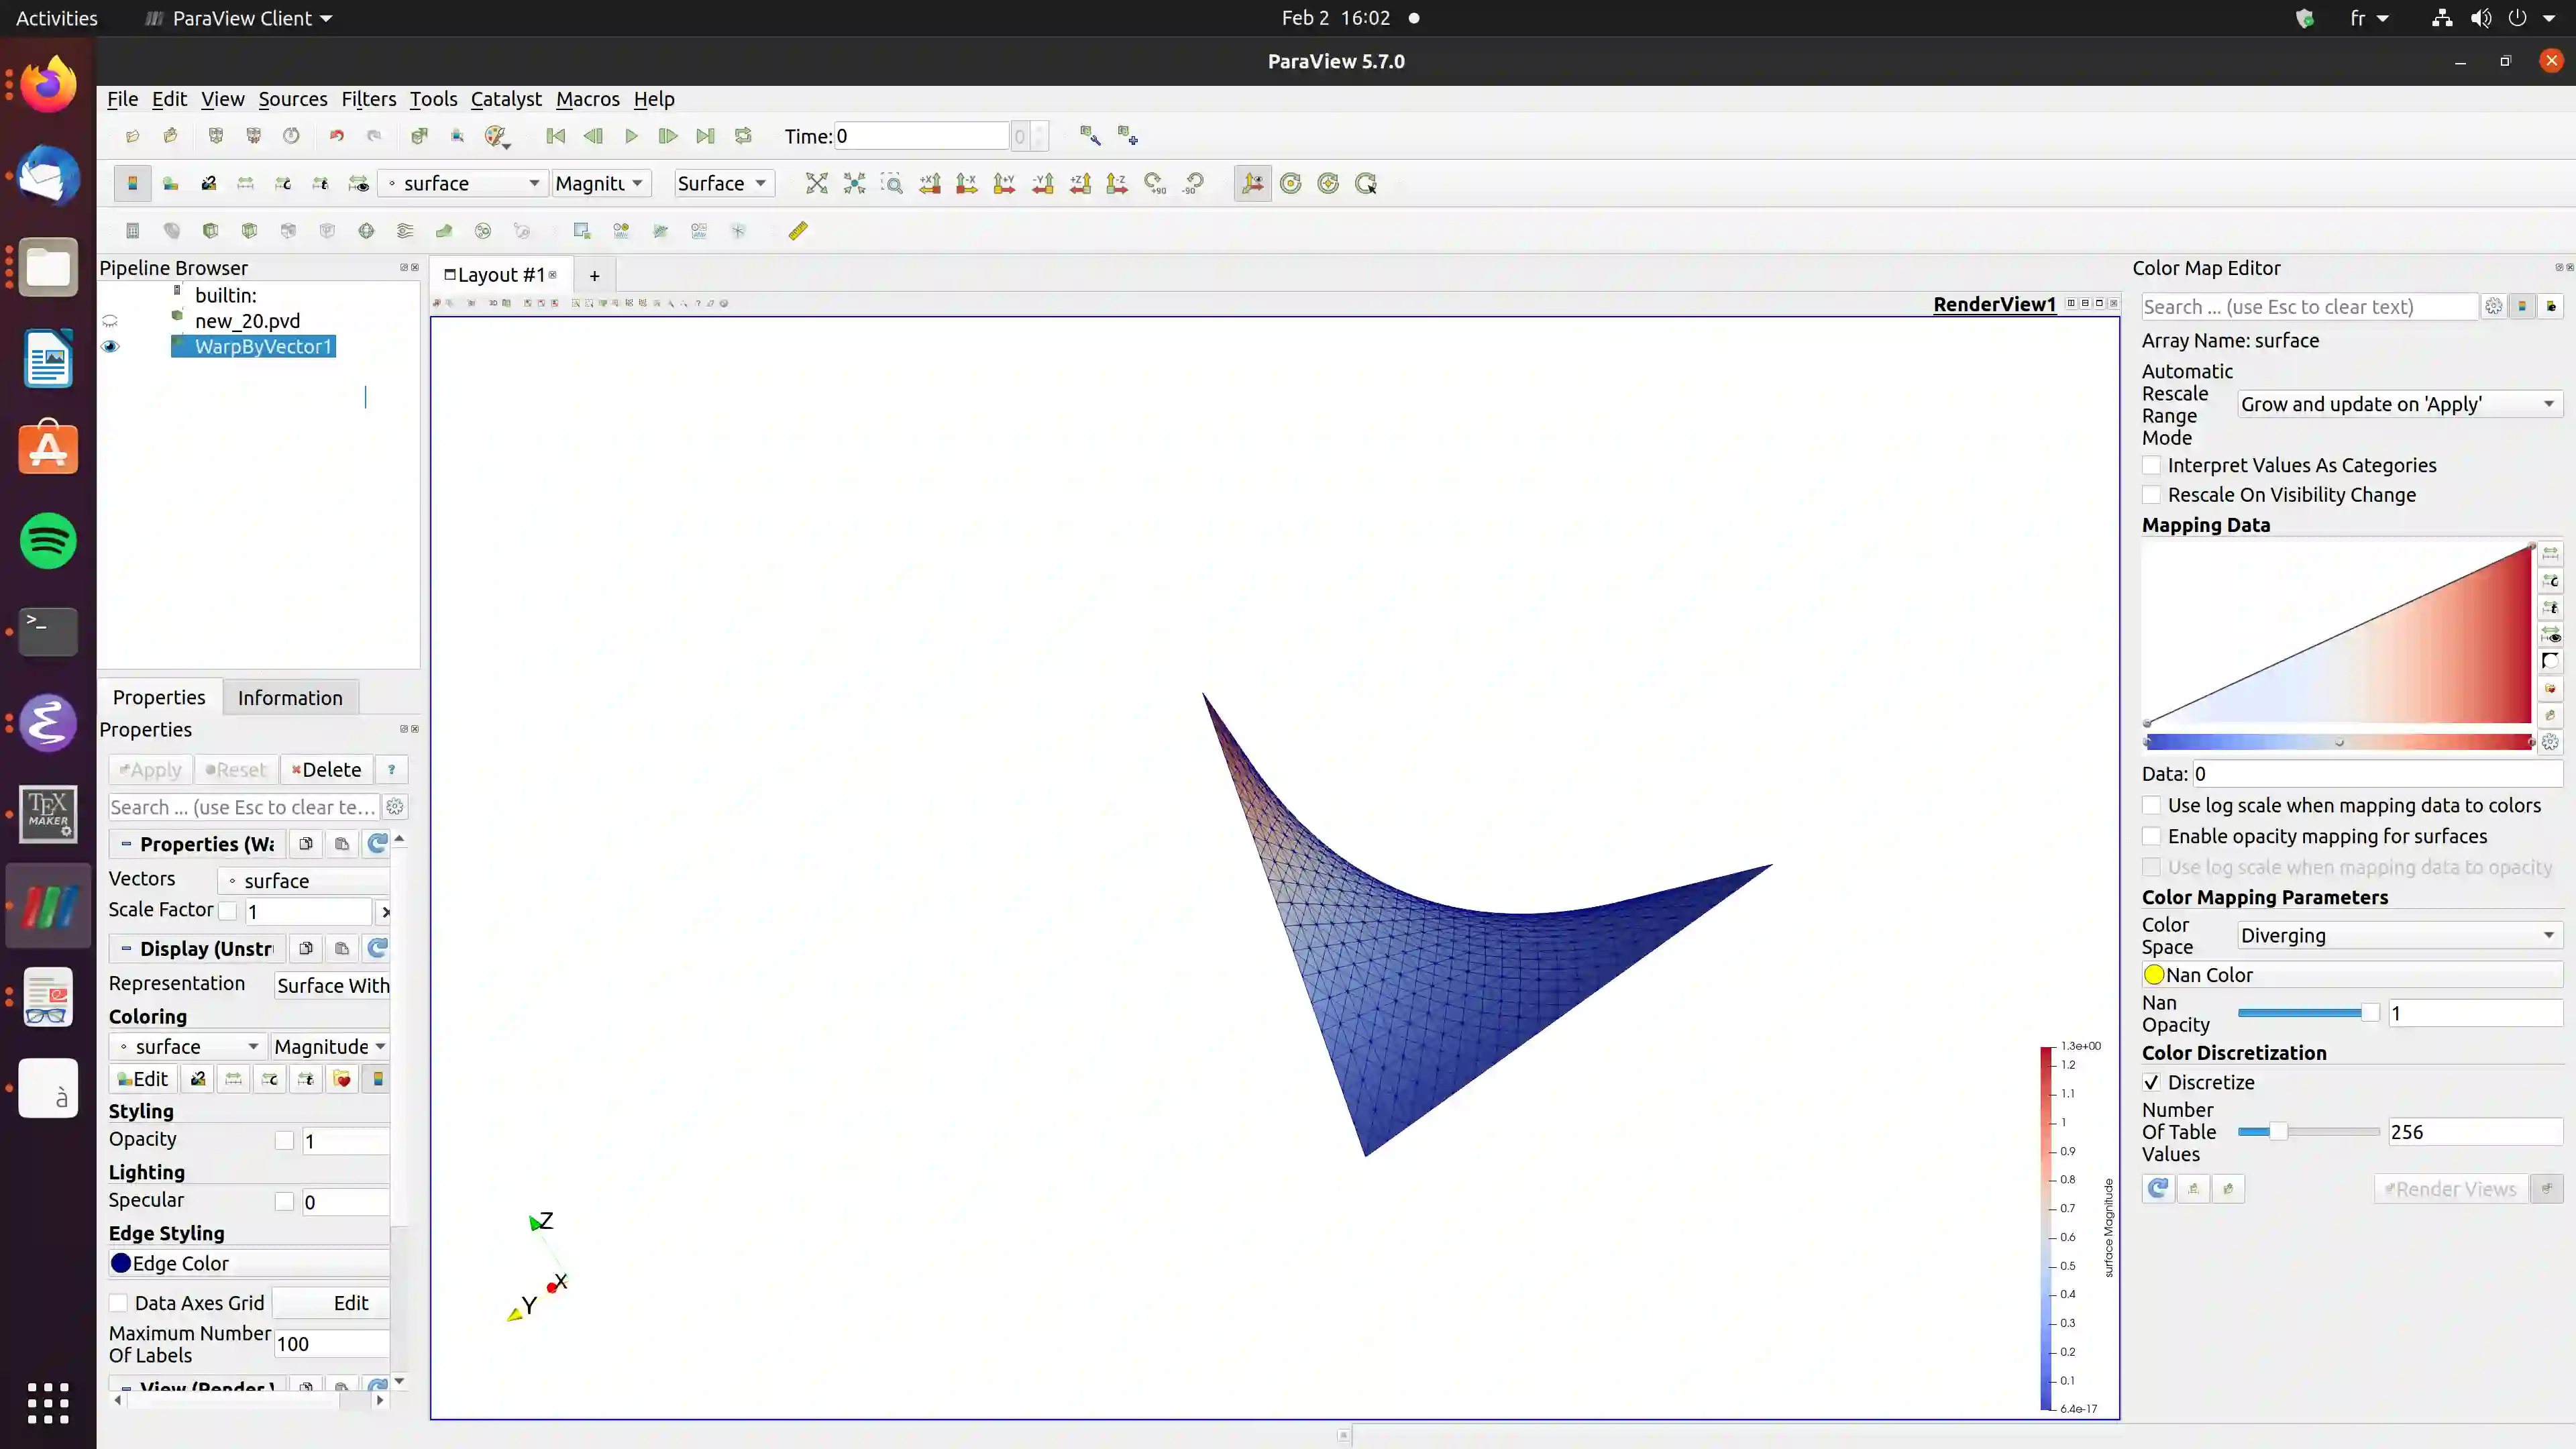Switch to the Information tab
This screenshot has height=1449, width=2576.
click(290, 698)
